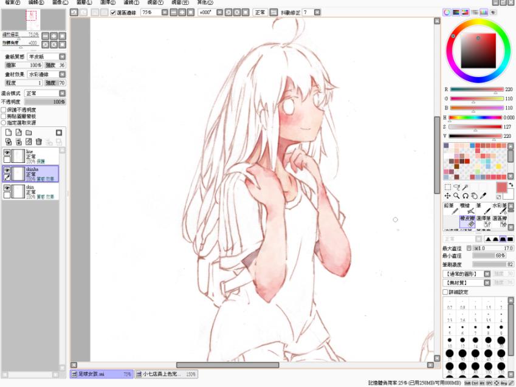
Task: Open the 通常的圓形 brush shape dropdown
Action: 487,274
